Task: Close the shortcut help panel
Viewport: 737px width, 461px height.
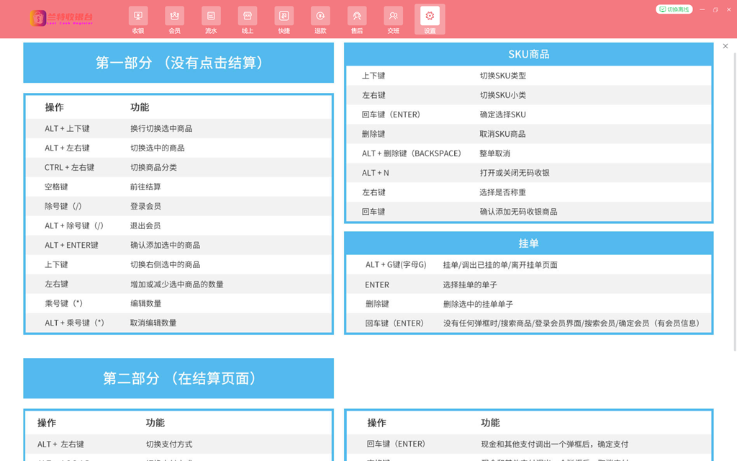Action: 725,46
